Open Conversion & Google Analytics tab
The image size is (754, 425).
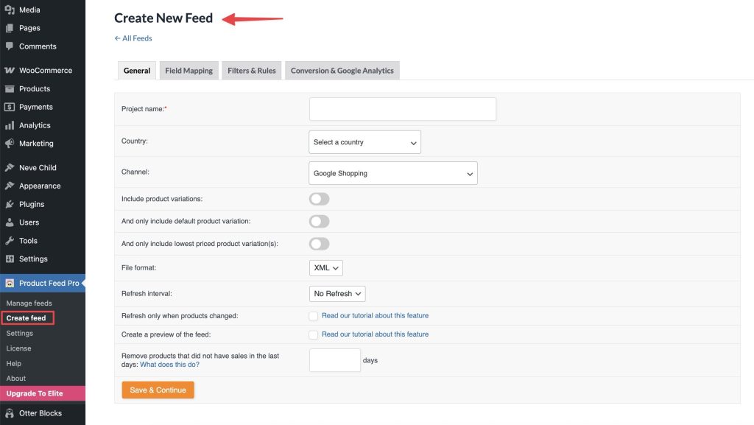point(342,71)
